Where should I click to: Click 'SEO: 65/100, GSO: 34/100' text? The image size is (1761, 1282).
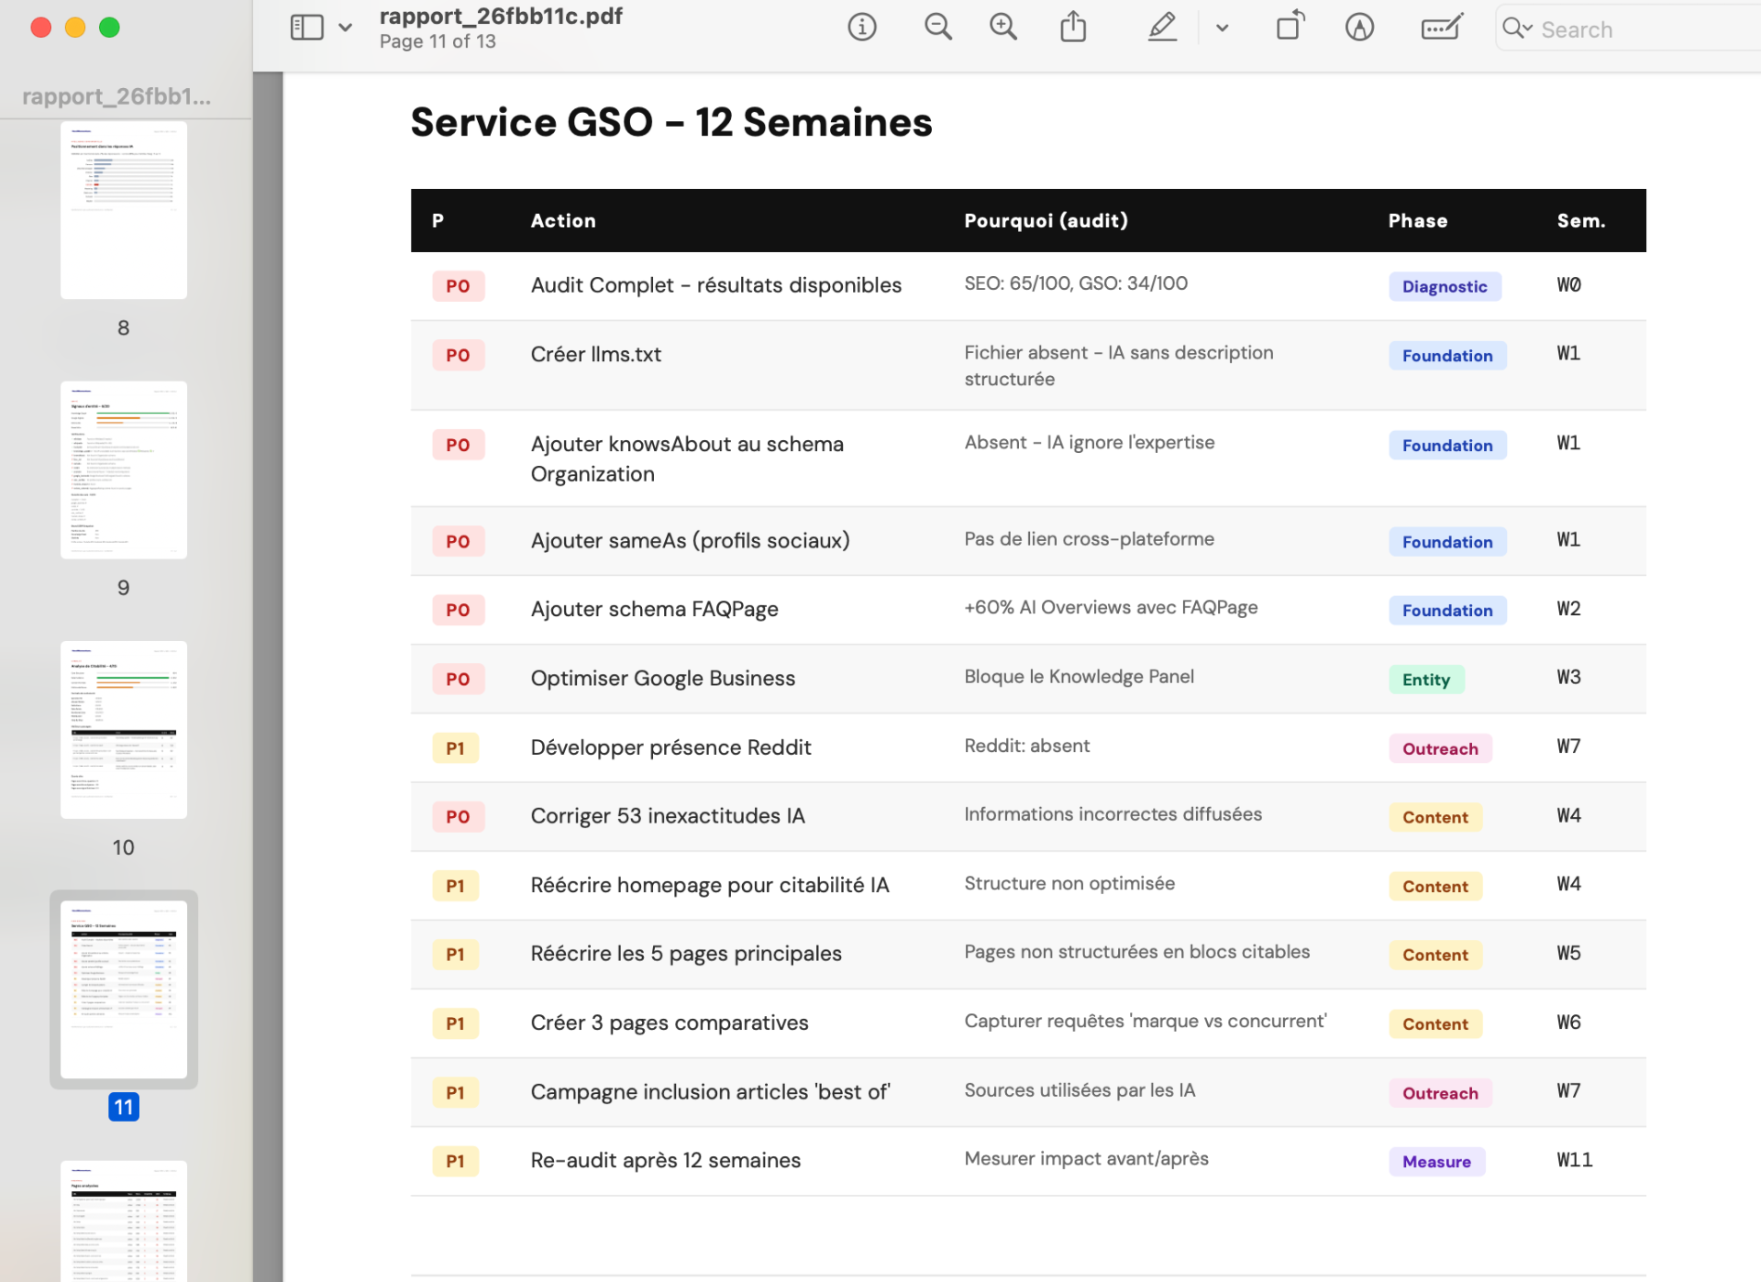pos(1076,283)
